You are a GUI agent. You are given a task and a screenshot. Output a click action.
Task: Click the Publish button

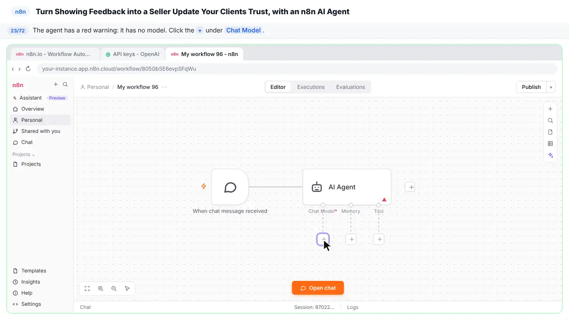pyautogui.click(x=531, y=87)
